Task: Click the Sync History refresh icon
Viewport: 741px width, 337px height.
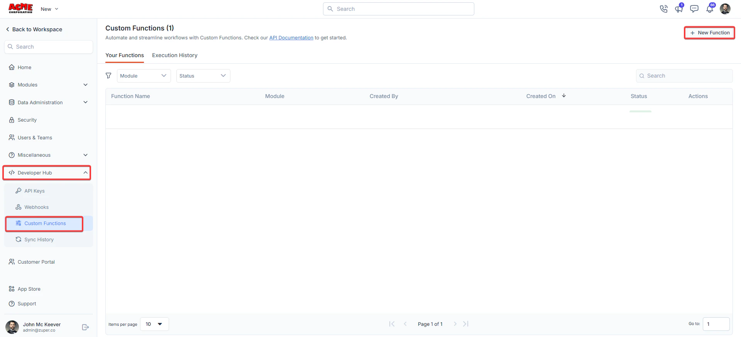Action: point(18,239)
